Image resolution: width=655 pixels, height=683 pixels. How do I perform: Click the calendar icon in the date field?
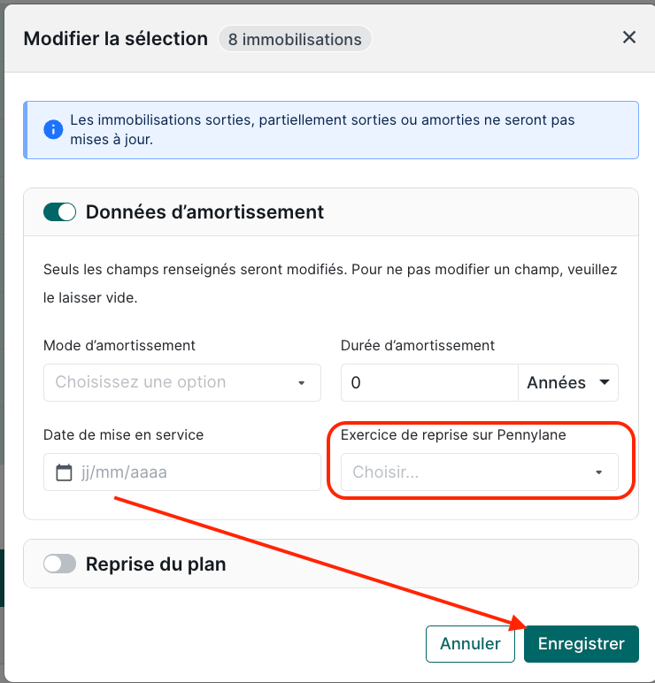point(64,472)
